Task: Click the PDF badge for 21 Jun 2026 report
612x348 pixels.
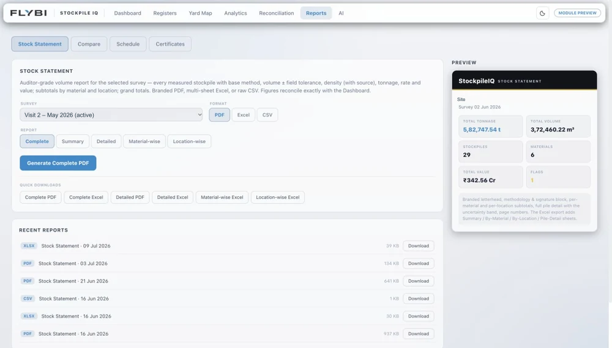Action: 28,281
